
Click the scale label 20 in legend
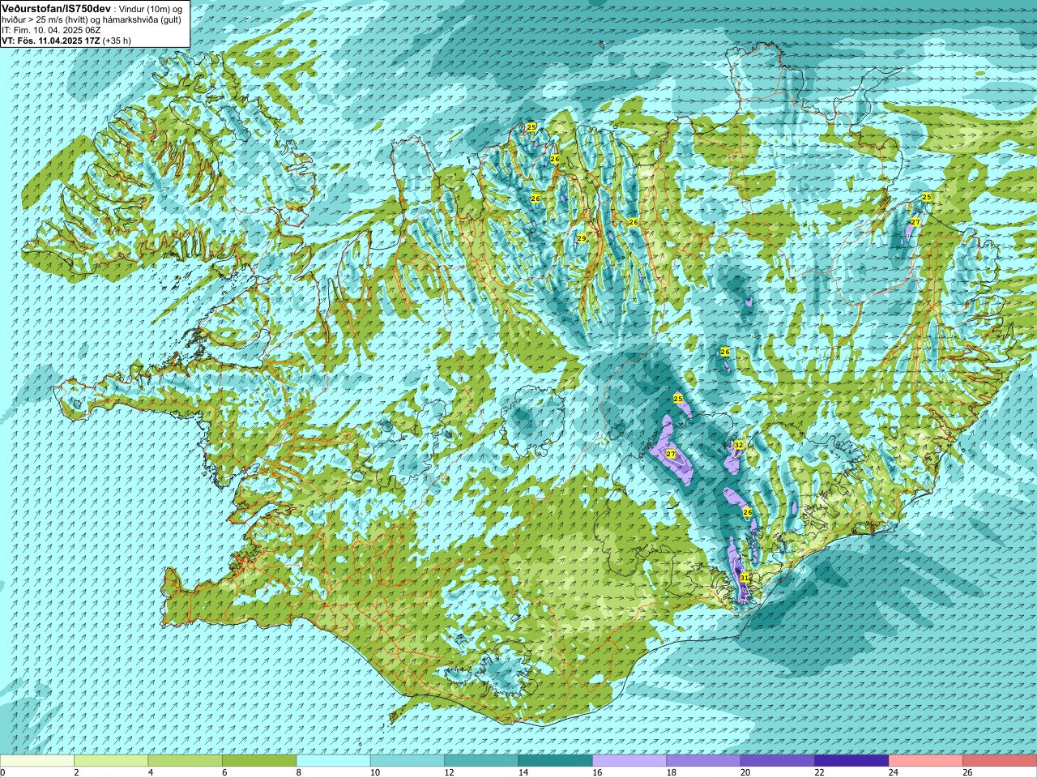[x=744, y=772]
